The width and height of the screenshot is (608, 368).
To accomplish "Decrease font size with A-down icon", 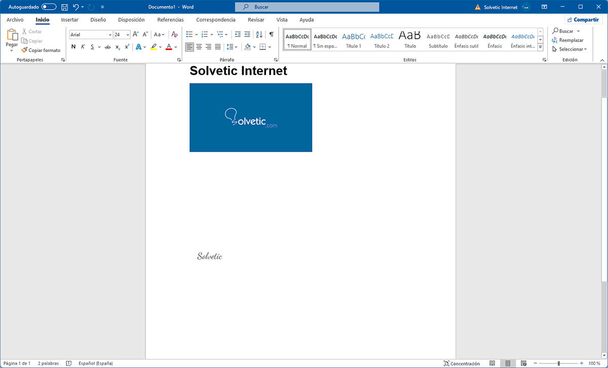I will tap(145, 34).
